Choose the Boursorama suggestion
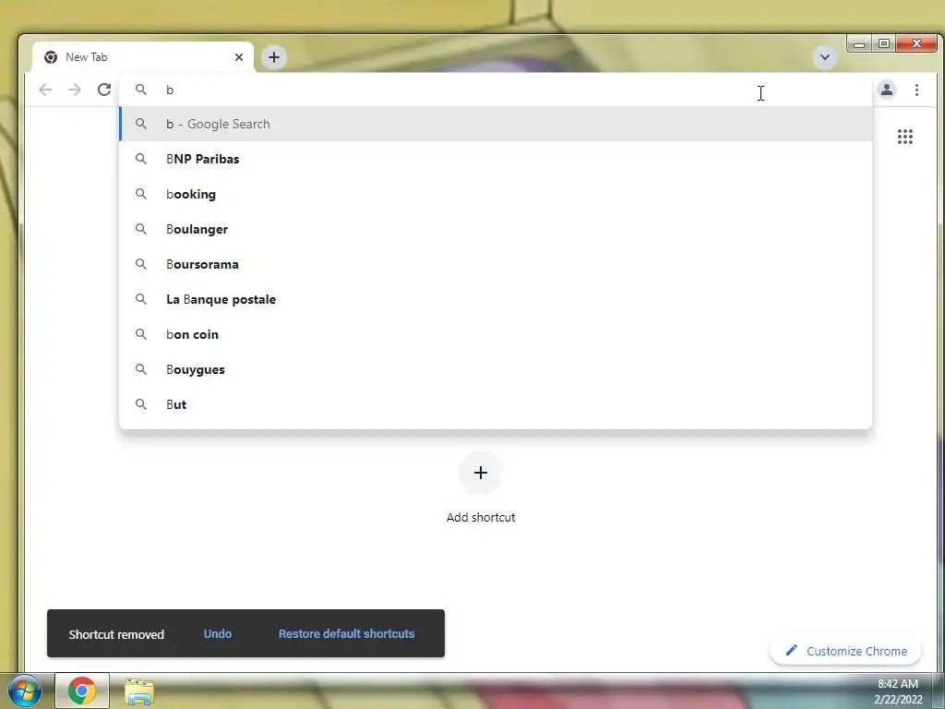 click(496, 264)
